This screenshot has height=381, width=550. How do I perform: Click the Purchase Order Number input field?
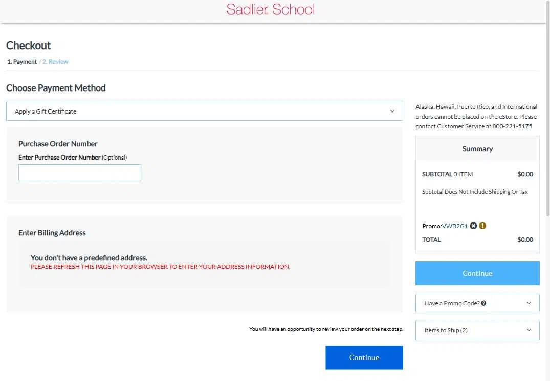pyautogui.click(x=80, y=172)
